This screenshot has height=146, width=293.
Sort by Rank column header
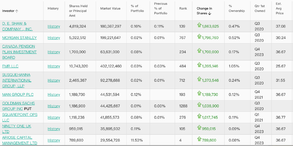click(183, 8)
